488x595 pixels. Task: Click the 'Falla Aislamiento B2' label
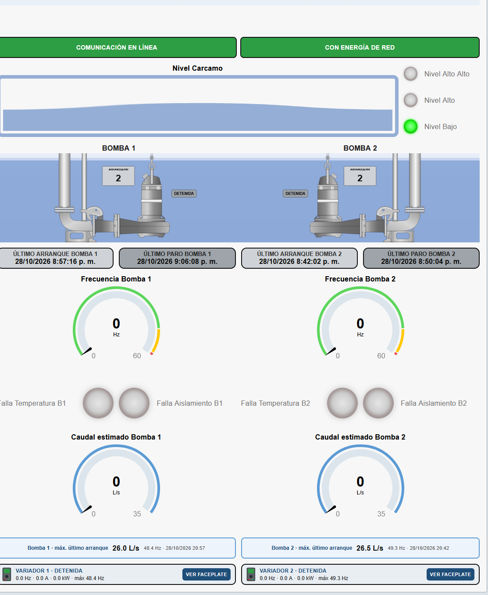(x=434, y=403)
